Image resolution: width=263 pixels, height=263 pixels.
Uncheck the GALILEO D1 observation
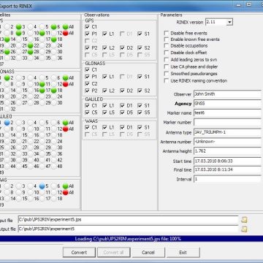[122, 105]
